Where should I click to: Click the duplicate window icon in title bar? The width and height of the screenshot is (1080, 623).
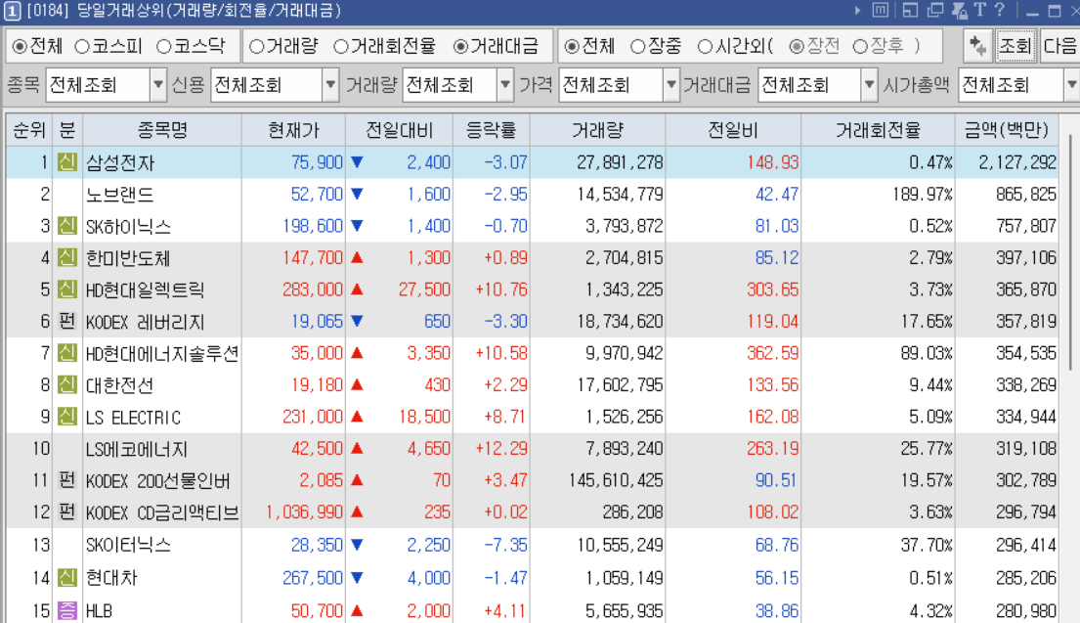click(x=935, y=11)
